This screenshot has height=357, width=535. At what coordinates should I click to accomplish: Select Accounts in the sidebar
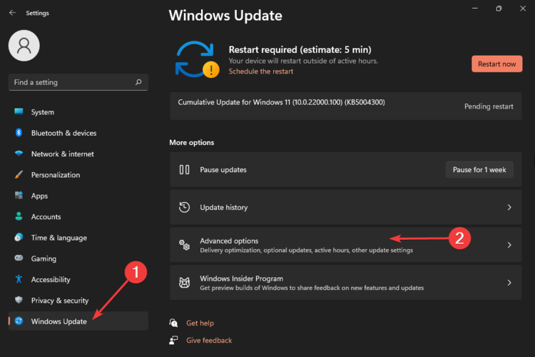coord(46,217)
